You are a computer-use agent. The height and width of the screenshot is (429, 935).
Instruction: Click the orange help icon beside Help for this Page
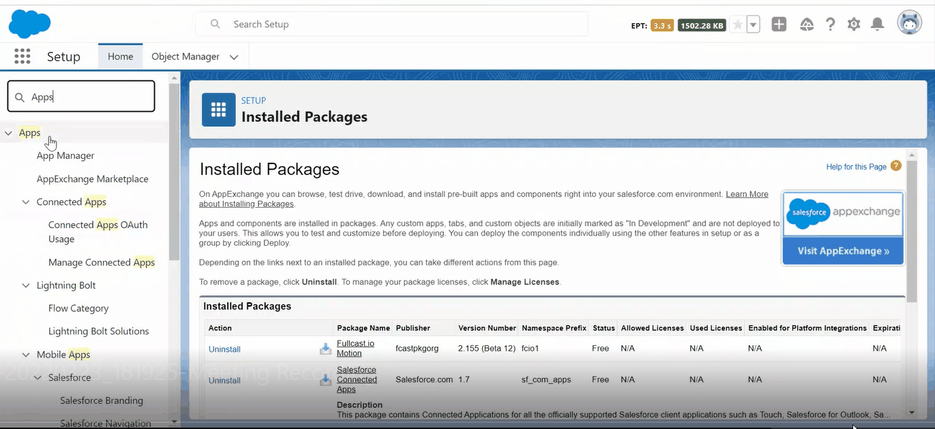point(896,165)
